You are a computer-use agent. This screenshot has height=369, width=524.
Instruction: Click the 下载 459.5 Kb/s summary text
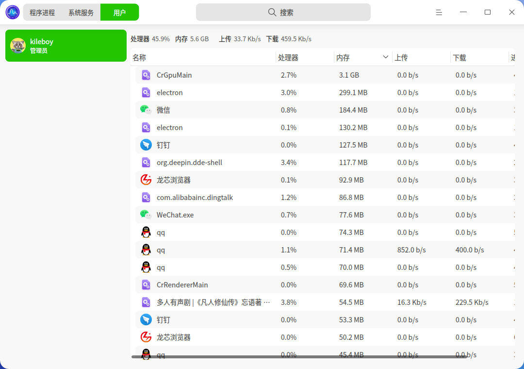click(289, 39)
